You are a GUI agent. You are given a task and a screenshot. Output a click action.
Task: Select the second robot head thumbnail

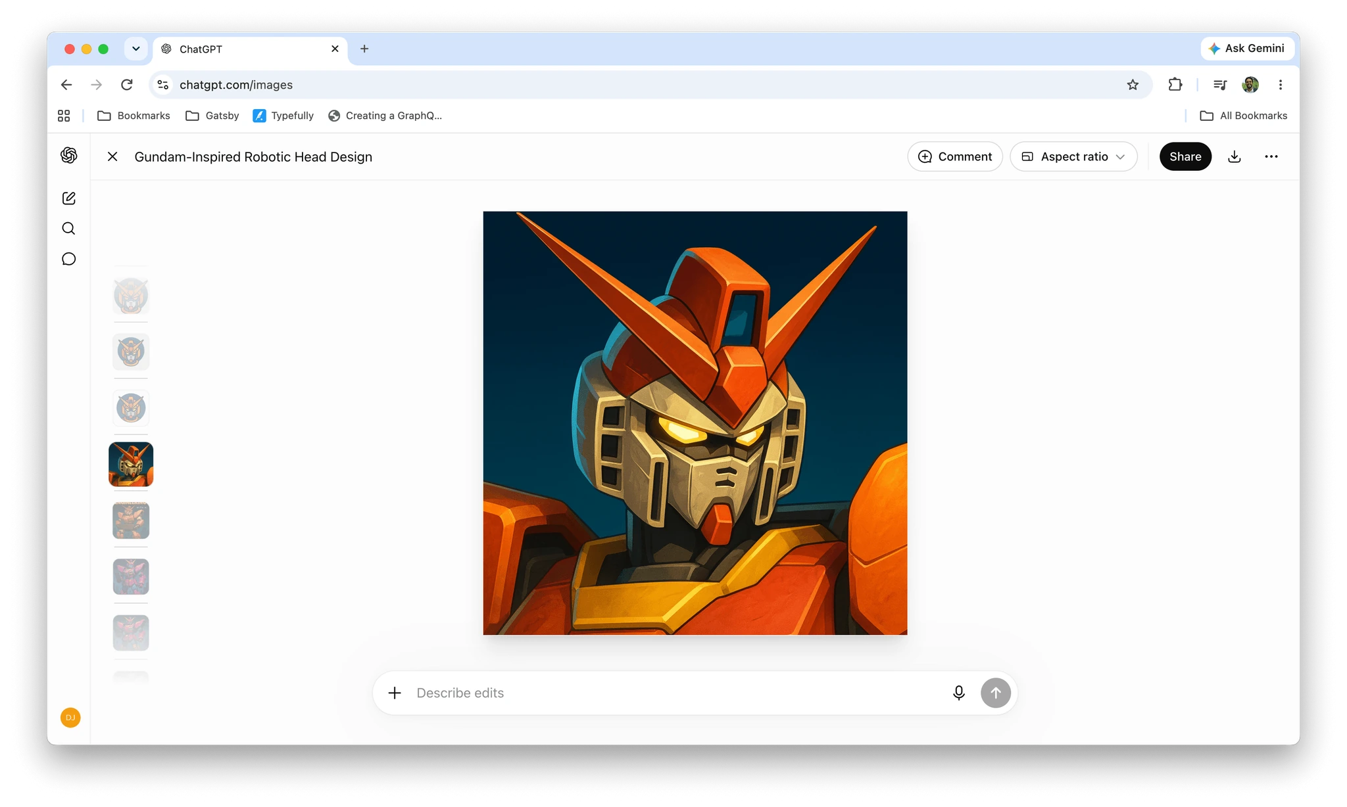coord(131,352)
